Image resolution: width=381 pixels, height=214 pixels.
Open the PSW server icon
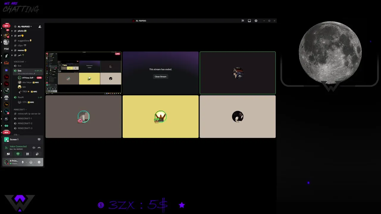tap(6, 49)
